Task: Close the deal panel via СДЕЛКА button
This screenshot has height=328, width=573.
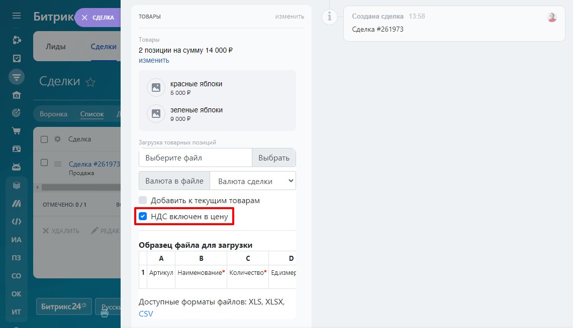Action: pyautogui.click(x=98, y=18)
